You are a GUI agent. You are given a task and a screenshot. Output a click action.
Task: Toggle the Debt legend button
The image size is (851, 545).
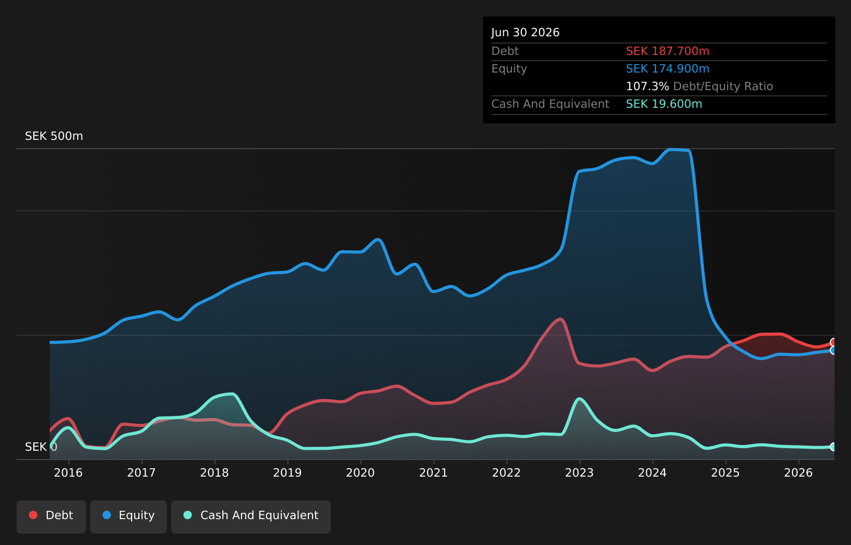(x=51, y=517)
